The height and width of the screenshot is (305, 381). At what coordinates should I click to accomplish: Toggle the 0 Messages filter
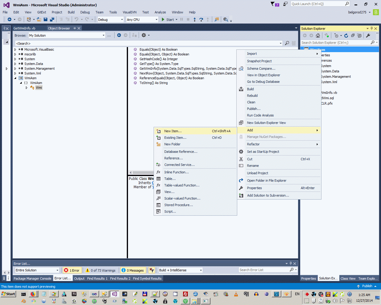[x=133, y=270]
